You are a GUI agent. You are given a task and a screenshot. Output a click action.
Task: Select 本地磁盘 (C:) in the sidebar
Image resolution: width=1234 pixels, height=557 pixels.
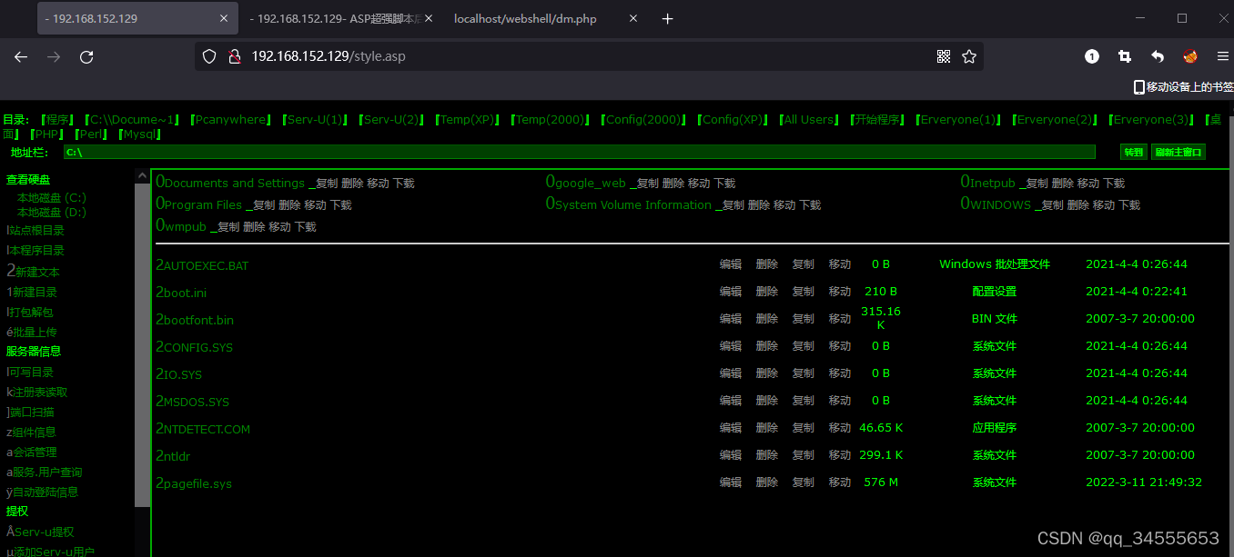pos(52,197)
